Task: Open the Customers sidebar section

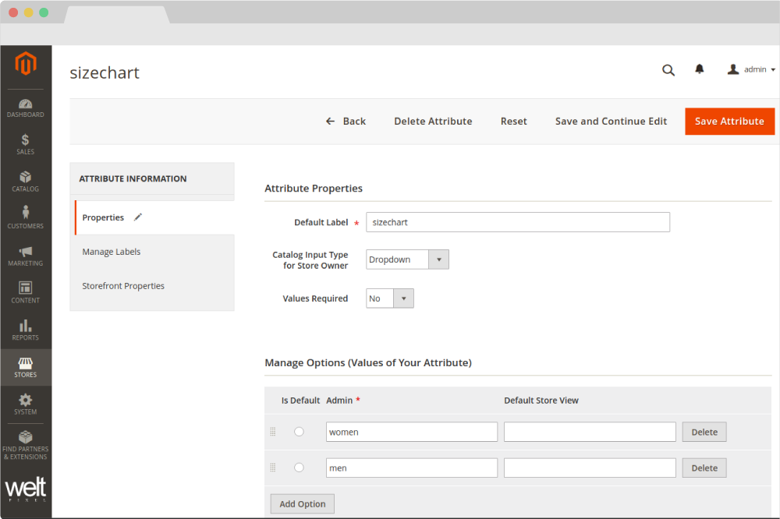Action: click(x=26, y=218)
